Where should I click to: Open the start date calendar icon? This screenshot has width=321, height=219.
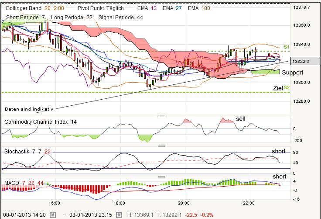pyautogui.click(x=53, y=215)
